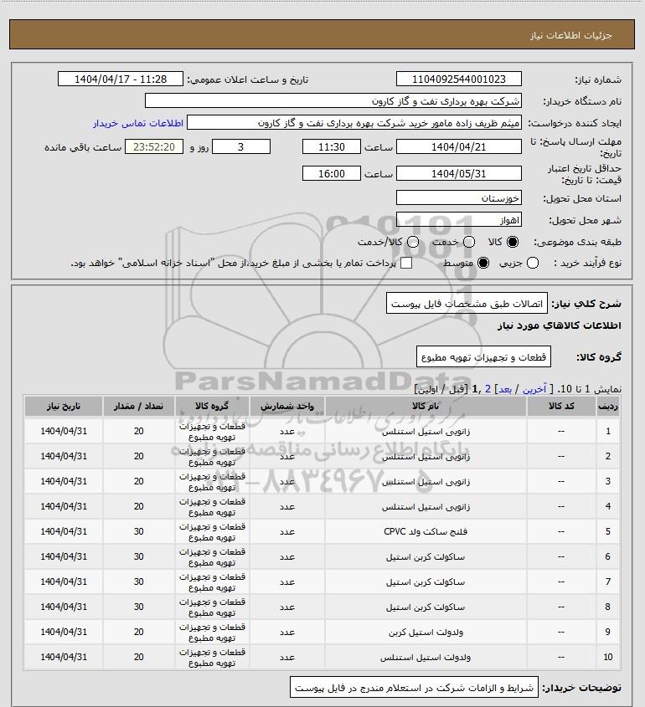Click the description field اتصالات طبق مشخصات فایل پیوست
645x707 pixels.
[467, 304]
